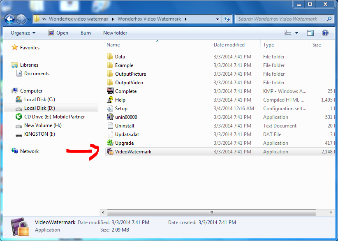This screenshot has height=241, width=338.
Task: Click the refresh button beside address bar
Action: pyautogui.click(x=227, y=19)
